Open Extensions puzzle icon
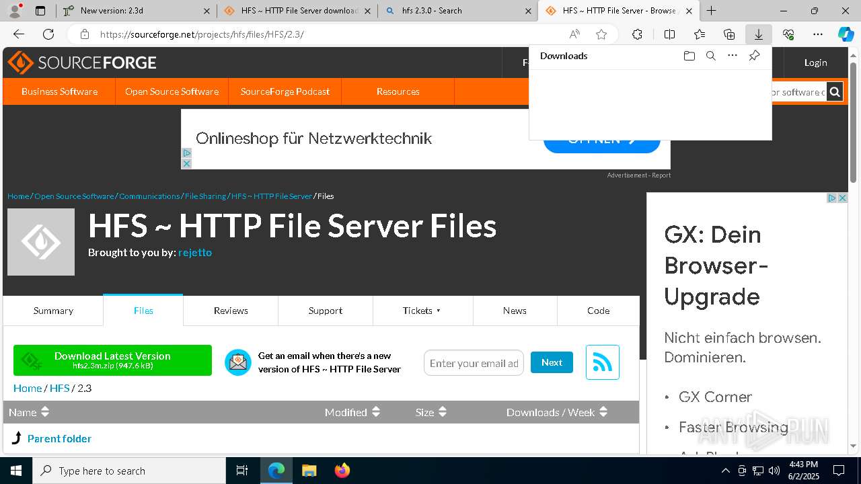Image resolution: width=861 pixels, height=484 pixels. pos(637,34)
